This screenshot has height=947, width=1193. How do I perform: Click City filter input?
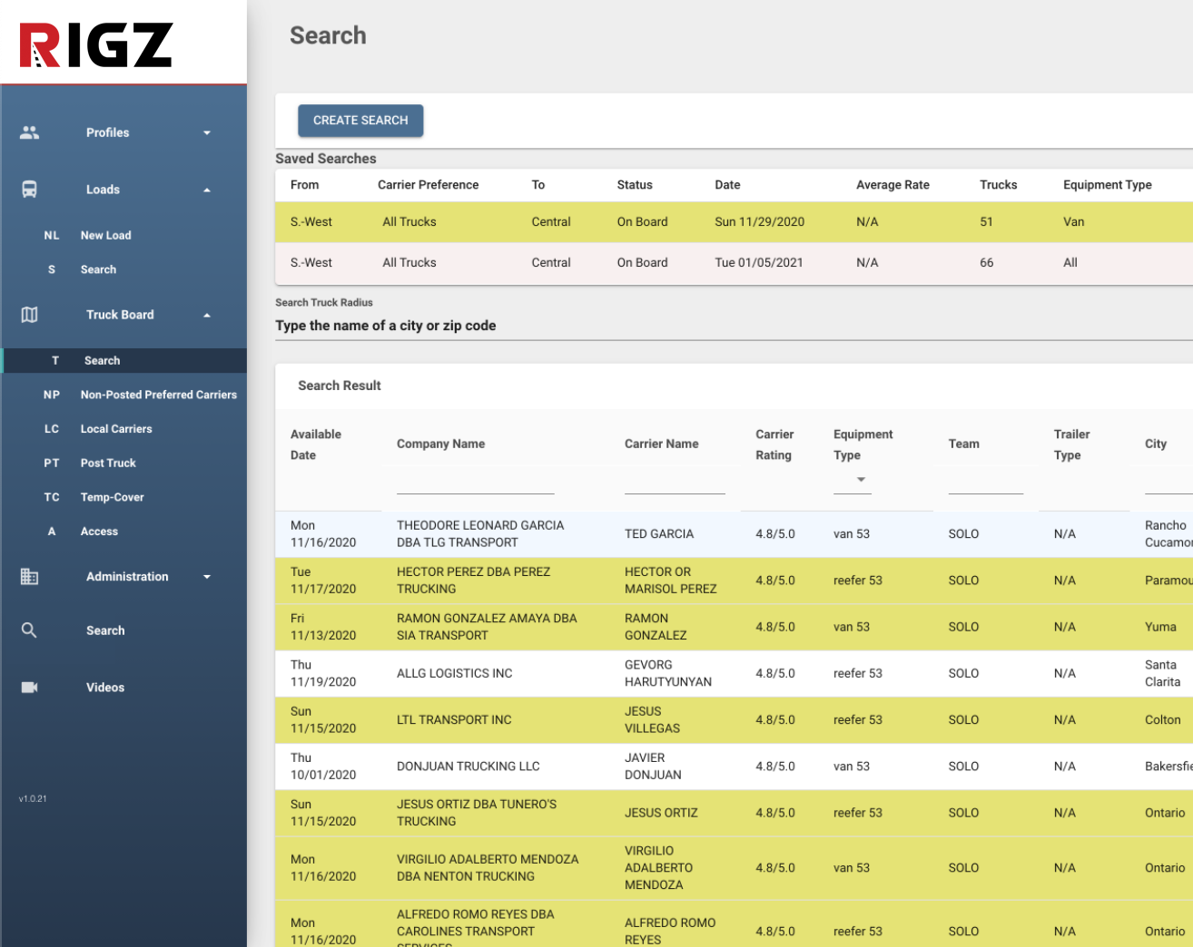click(x=1168, y=483)
